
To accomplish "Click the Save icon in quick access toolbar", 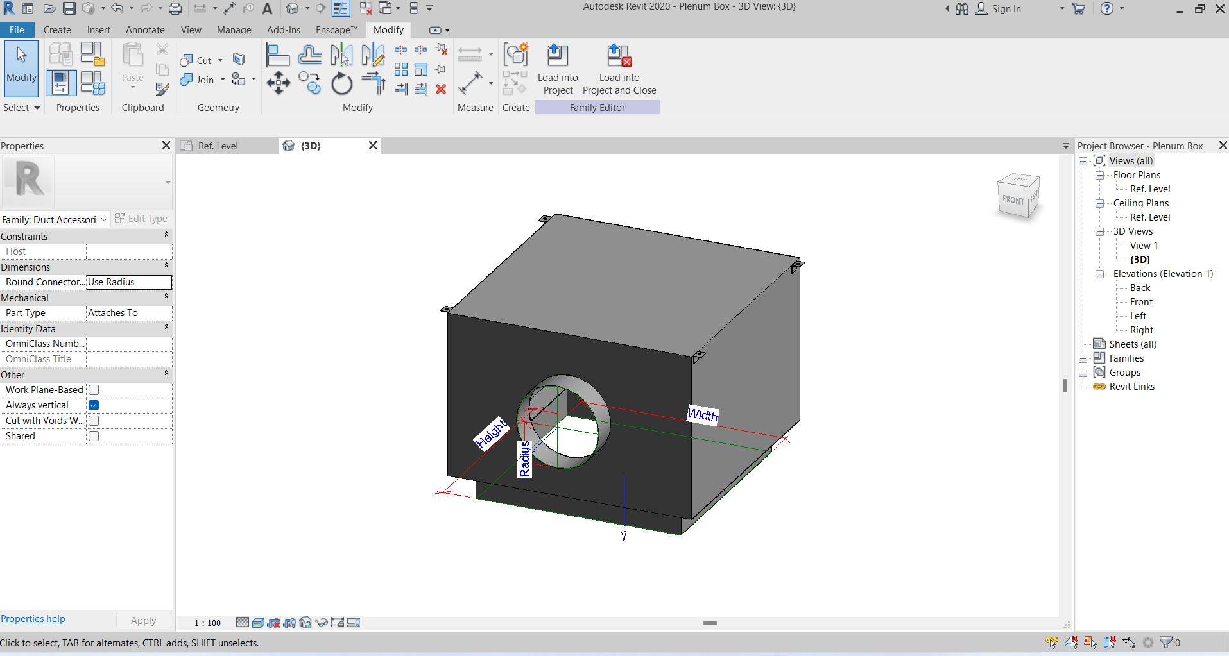I will [x=69, y=8].
